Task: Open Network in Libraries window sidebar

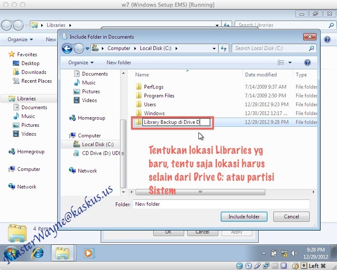Action: pos(23,187)
